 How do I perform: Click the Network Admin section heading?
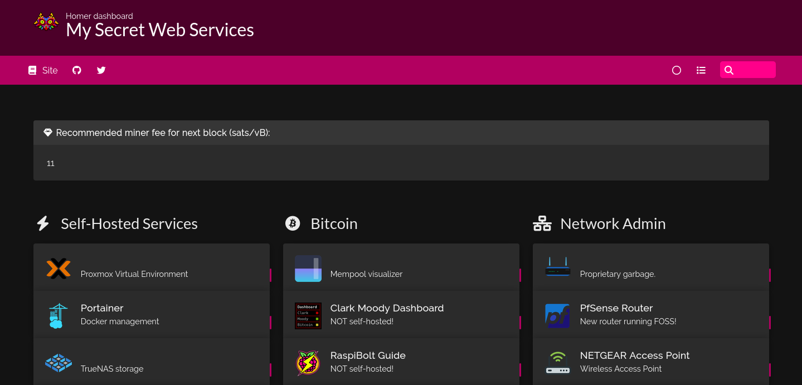coord(613,224)
